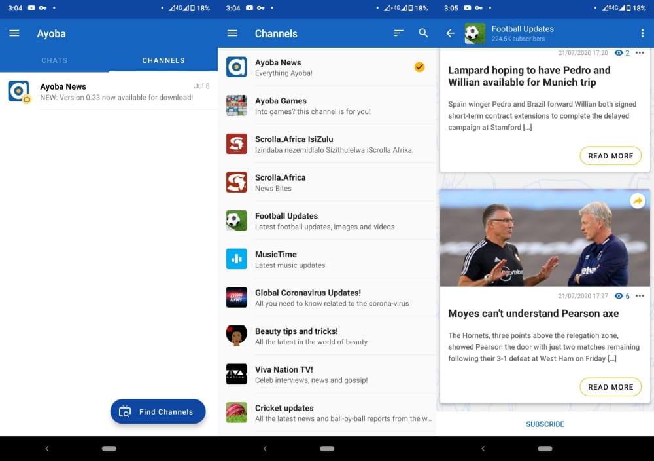
Task: Tap Ayoba News logo in Channels list
Action: tap(237, 67)
